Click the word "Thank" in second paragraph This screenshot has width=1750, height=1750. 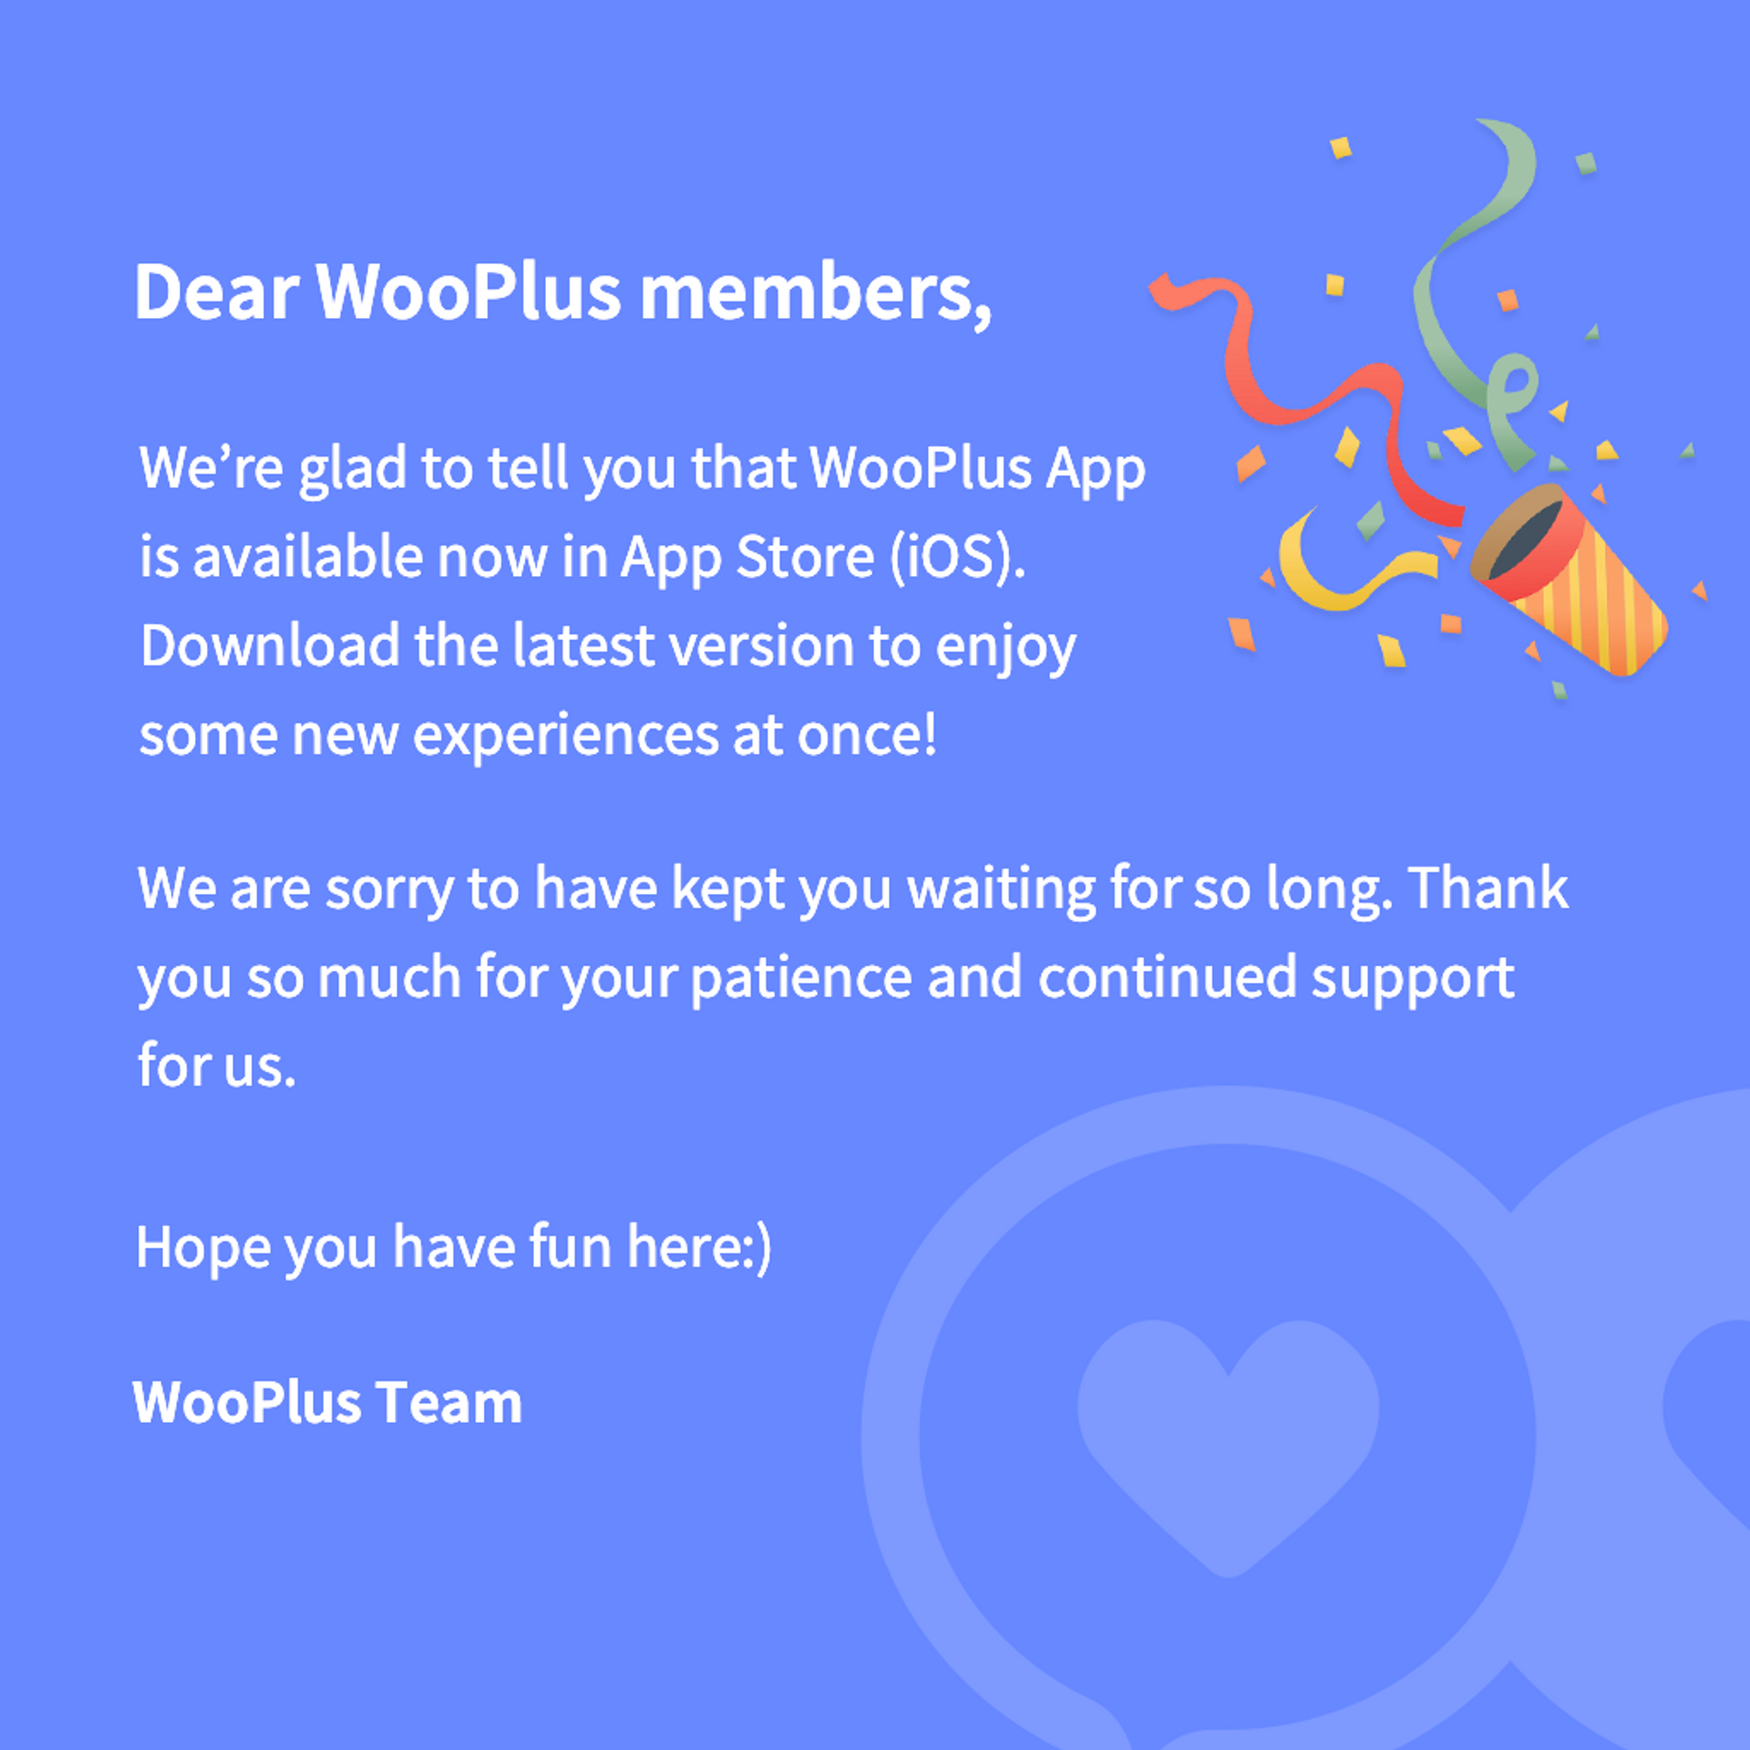[x=1487, y=889]
